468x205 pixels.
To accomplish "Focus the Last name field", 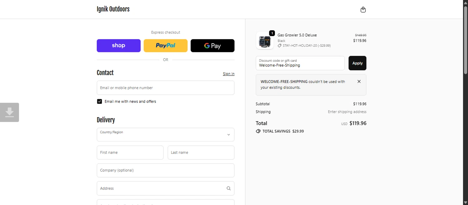I will 201,153.
